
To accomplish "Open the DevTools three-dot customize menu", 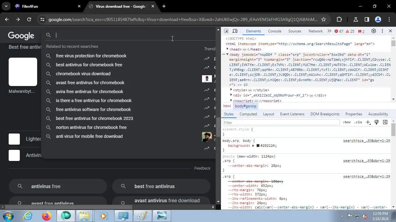I will click(382, 31).
